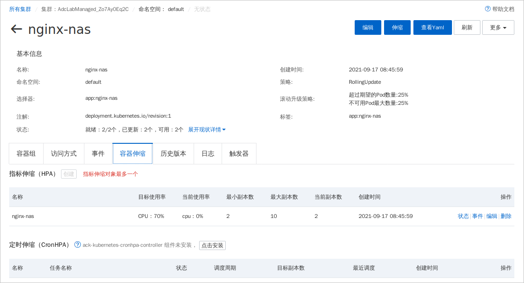This screenshot has height=283, width=524.
Task: Open the 历史版本 tab
Action: [173, 154]
